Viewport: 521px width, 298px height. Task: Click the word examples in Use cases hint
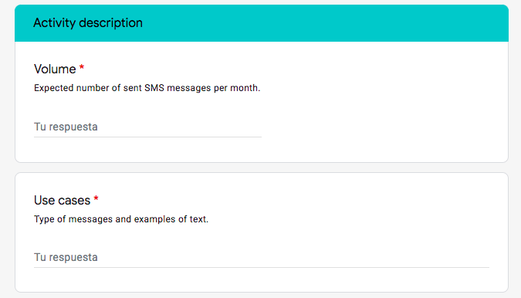click(x=154, y=219)
